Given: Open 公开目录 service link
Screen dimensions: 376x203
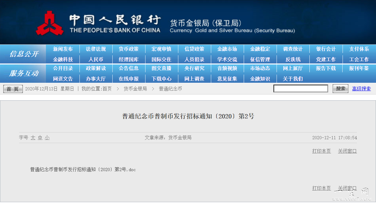Looking at the screenshot, I should [x=63, y=68].
